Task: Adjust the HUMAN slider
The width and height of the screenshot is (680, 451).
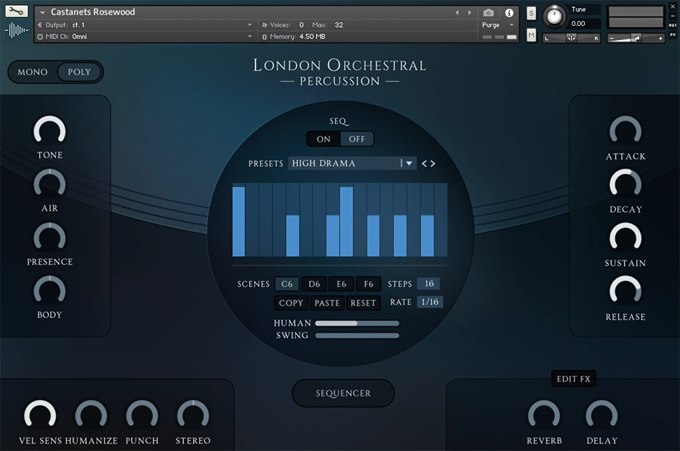Action: pyautogui.click(x=357, y=323)
